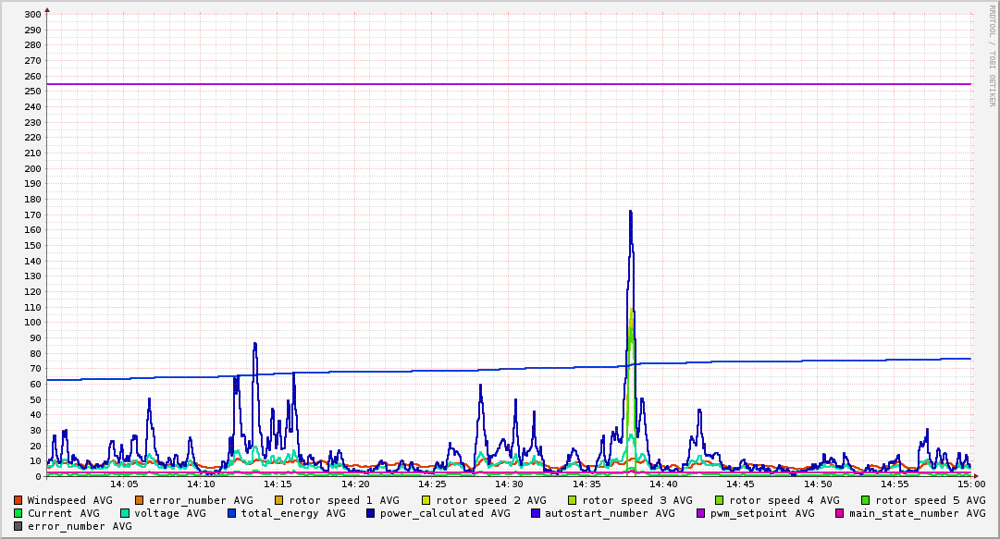Click the gray error_number AVG swatch
Image resolution: width=1000 pixels, height=539 pixels.
[19, 526]
